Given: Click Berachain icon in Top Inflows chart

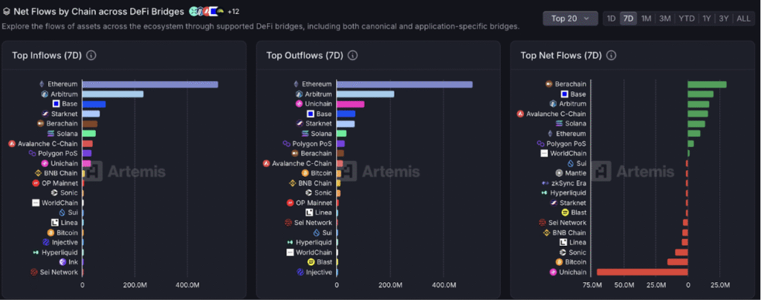Looking at the screenshot, I should tap(41, 123).
